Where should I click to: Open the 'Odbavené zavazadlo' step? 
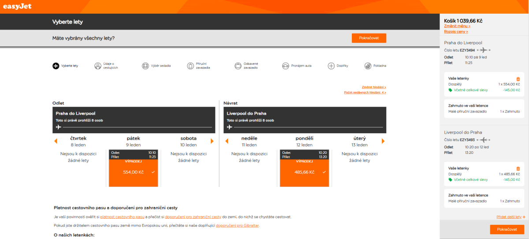[238, 66]
